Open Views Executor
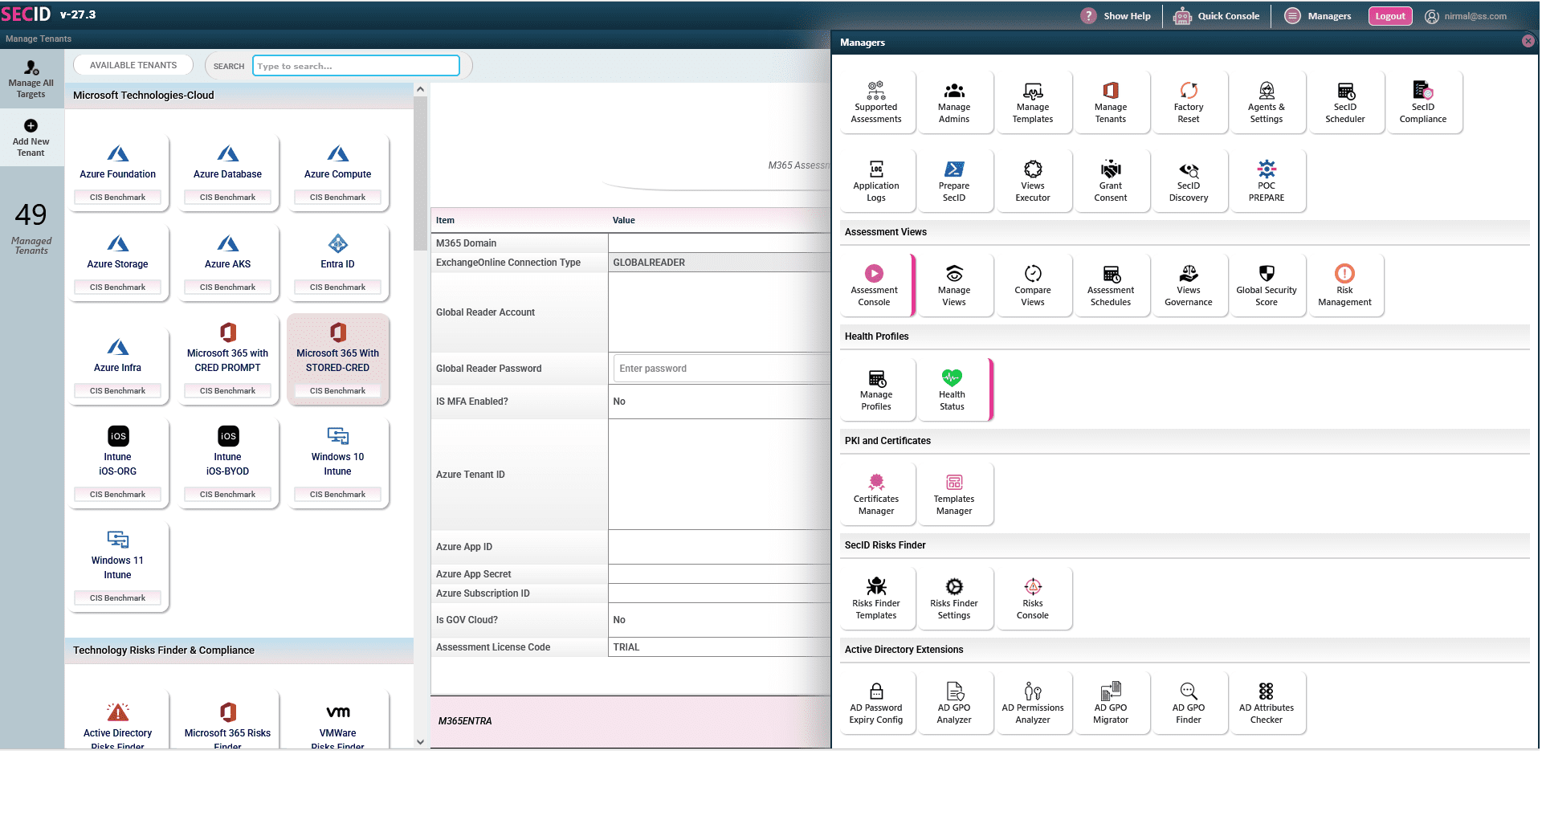Image resolution: width=1542 pixels, height=832 pixels. click(x=1033, y=181)
